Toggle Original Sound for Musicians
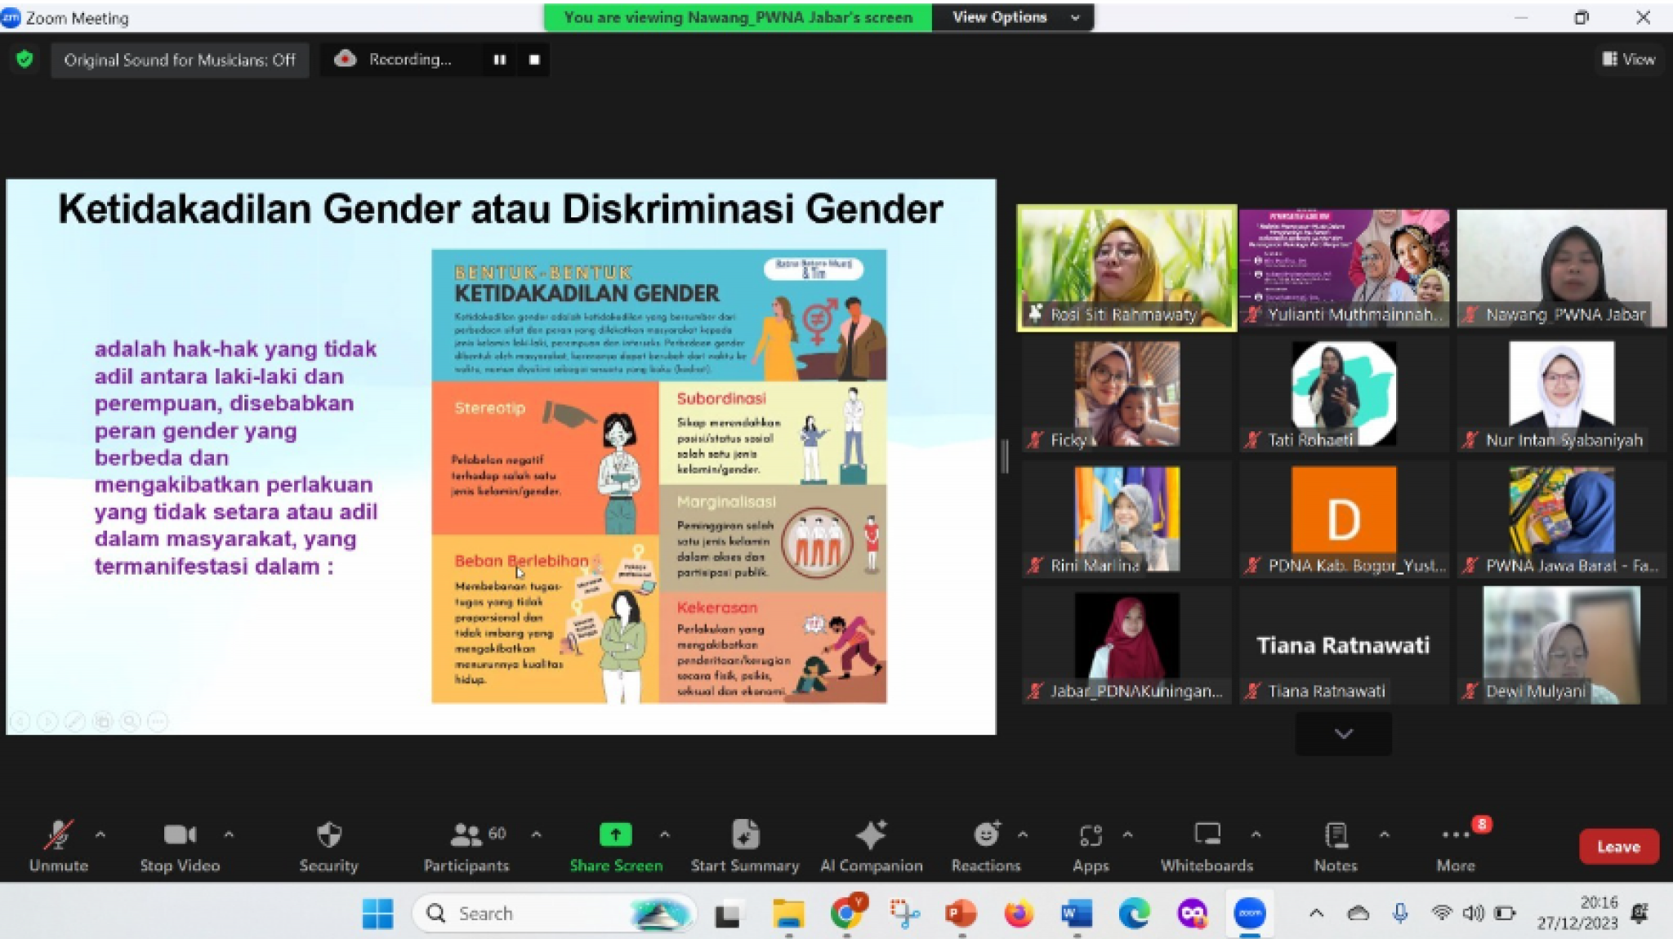This screenshot has width=1673, height=939. [180, 60]
